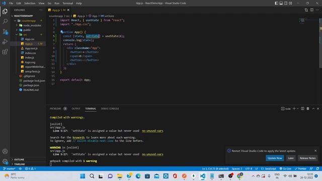Open the Manage gear icon

click(5, 161)
